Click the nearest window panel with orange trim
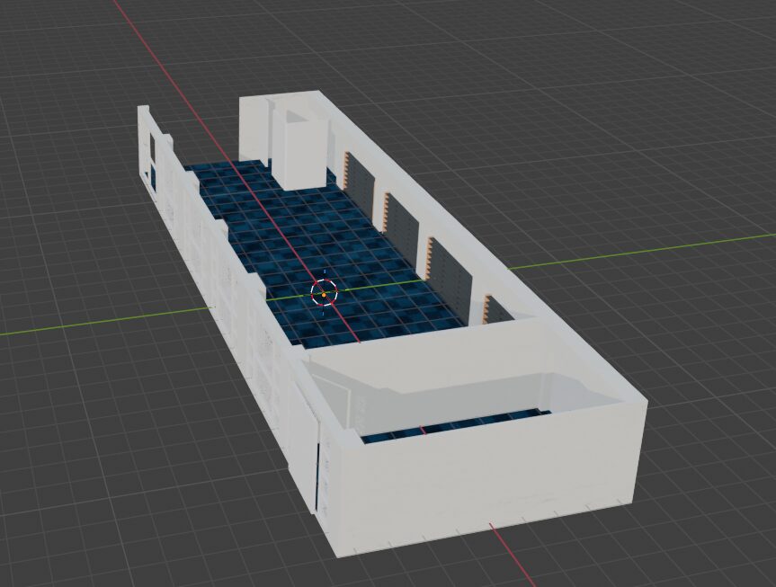 tap(497, 309)
